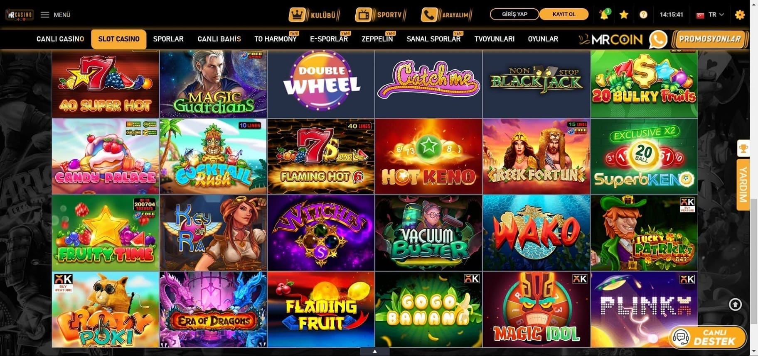Click the WhatsApp contact icon
758x356 pixels.
[658, 39]
